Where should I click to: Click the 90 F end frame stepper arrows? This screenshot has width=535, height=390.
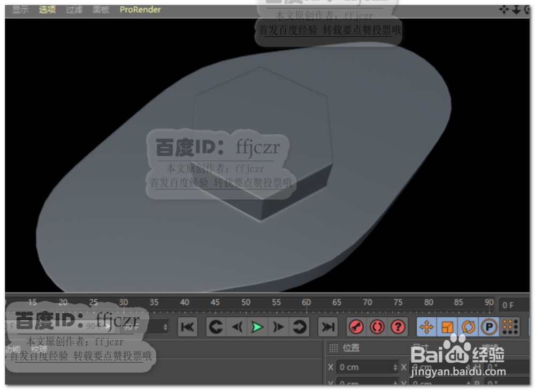click(165, 327)
